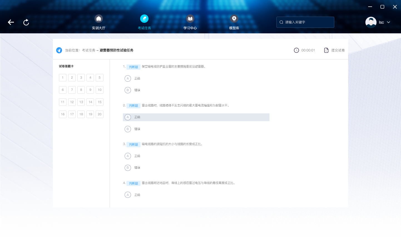Viewport: 401px width, 237px height.
Task: Click the 考试任务 breadcrumb link
Action: click(x=88, y=50)
